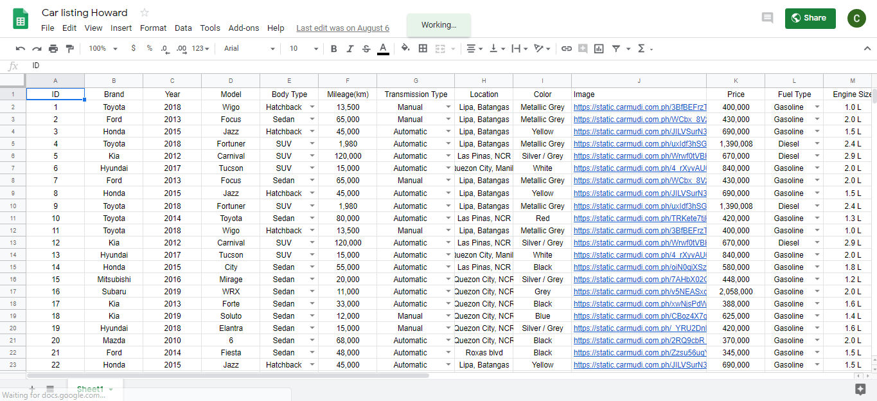Select the Brand header cell
This screenshot has width=877, height=401.
pyautogui.click(x=114, y=94)
